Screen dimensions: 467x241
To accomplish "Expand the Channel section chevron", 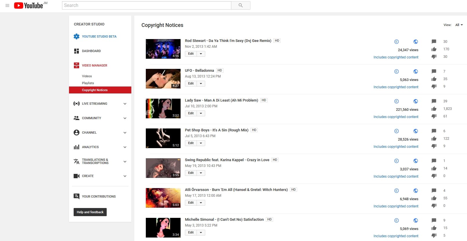I will [x=125, y=133].
